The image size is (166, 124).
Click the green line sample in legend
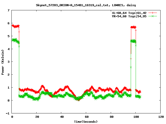pyautogui.click(x=153, y=16)
